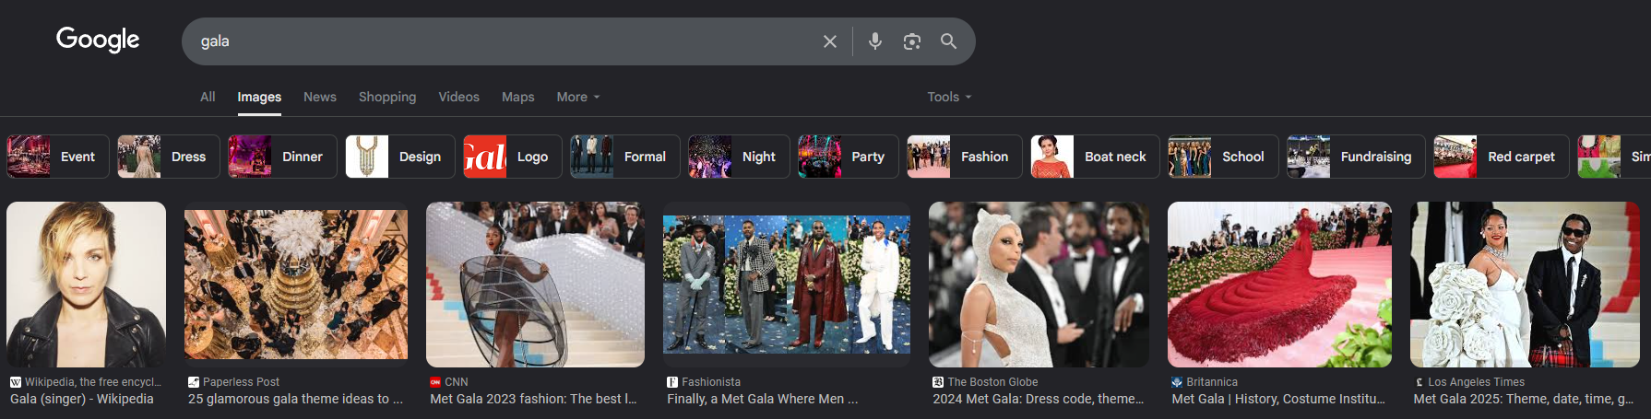Open 'Met Gala 2023 fashion: The best' link
Viewport: 1651px width, 419px height.
pos(533,399)
